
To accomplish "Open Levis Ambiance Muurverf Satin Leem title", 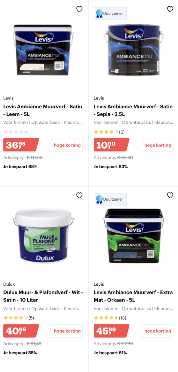I will tap(43, 110).
